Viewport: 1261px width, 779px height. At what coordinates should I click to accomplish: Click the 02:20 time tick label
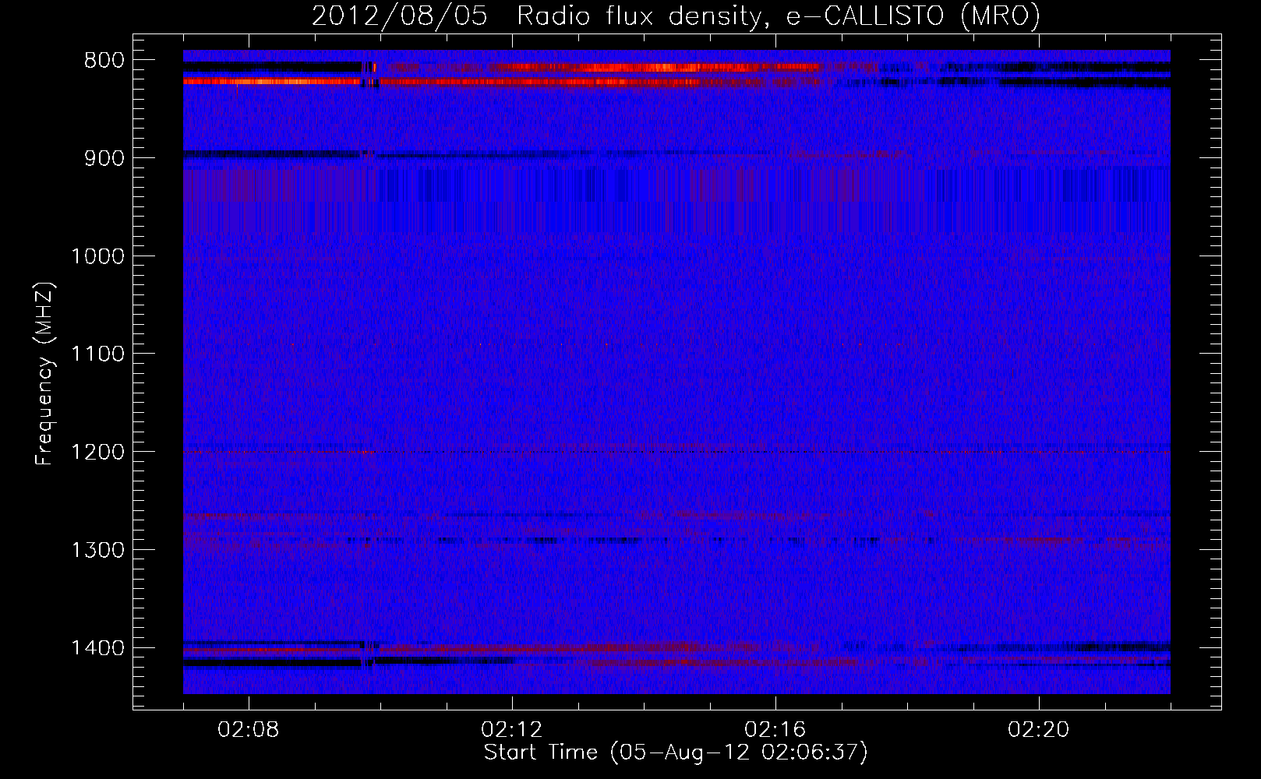pyautogui.click(x=1039, y=730)
